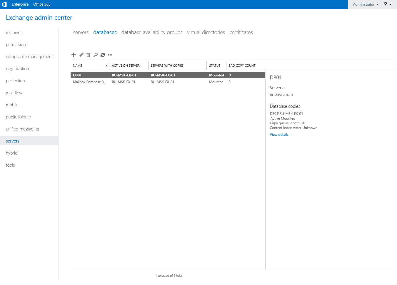Switch to the Enterprise tab
The image size is (397, 285).
point(20,4)
